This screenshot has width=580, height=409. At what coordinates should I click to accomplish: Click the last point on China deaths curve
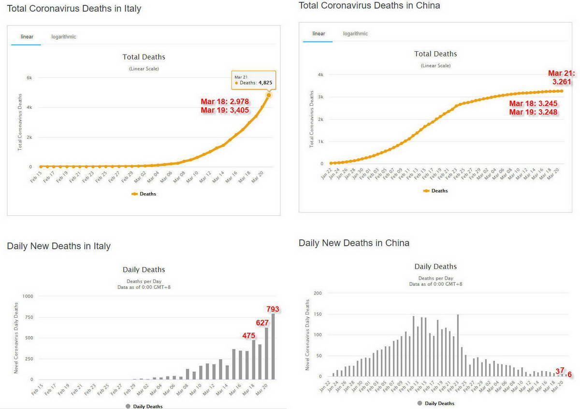tap(561, 91)
